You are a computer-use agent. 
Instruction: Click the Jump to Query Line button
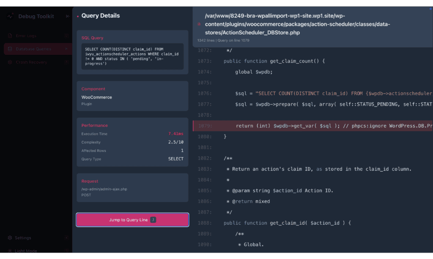click(x=132, y=220)
